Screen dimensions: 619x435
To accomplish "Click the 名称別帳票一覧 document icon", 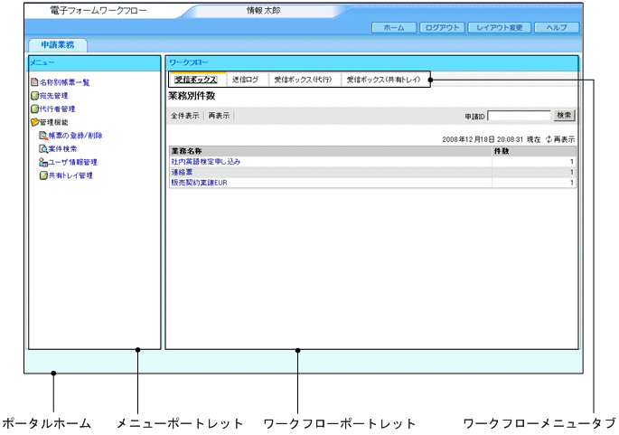I will click(33, 82).
